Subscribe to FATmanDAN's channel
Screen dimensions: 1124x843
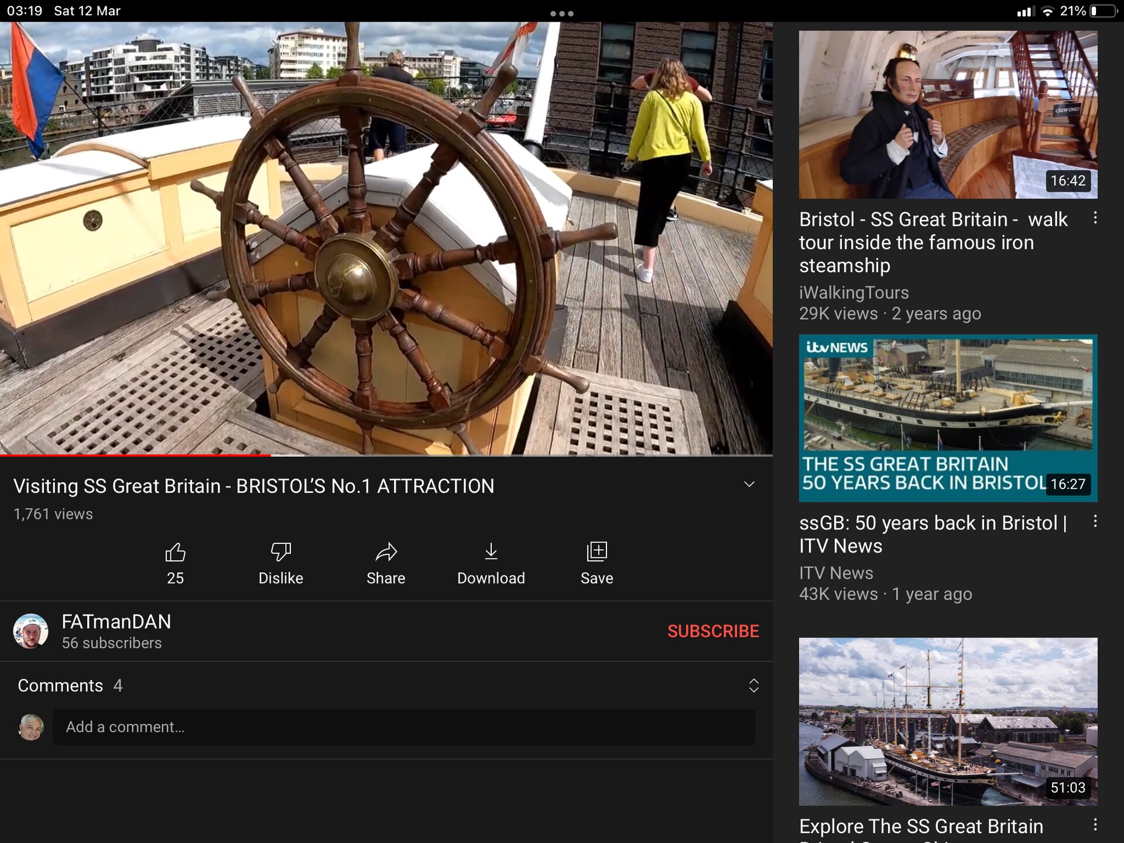point(714,631)
